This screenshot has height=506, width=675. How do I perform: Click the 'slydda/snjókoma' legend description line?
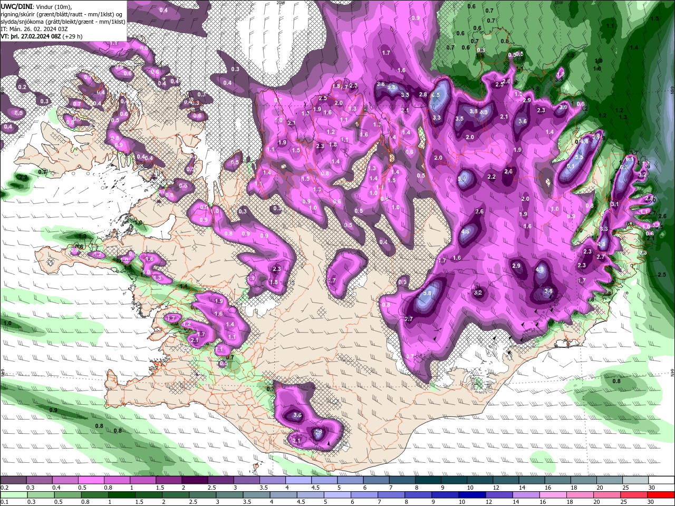(x=63, y=22)
